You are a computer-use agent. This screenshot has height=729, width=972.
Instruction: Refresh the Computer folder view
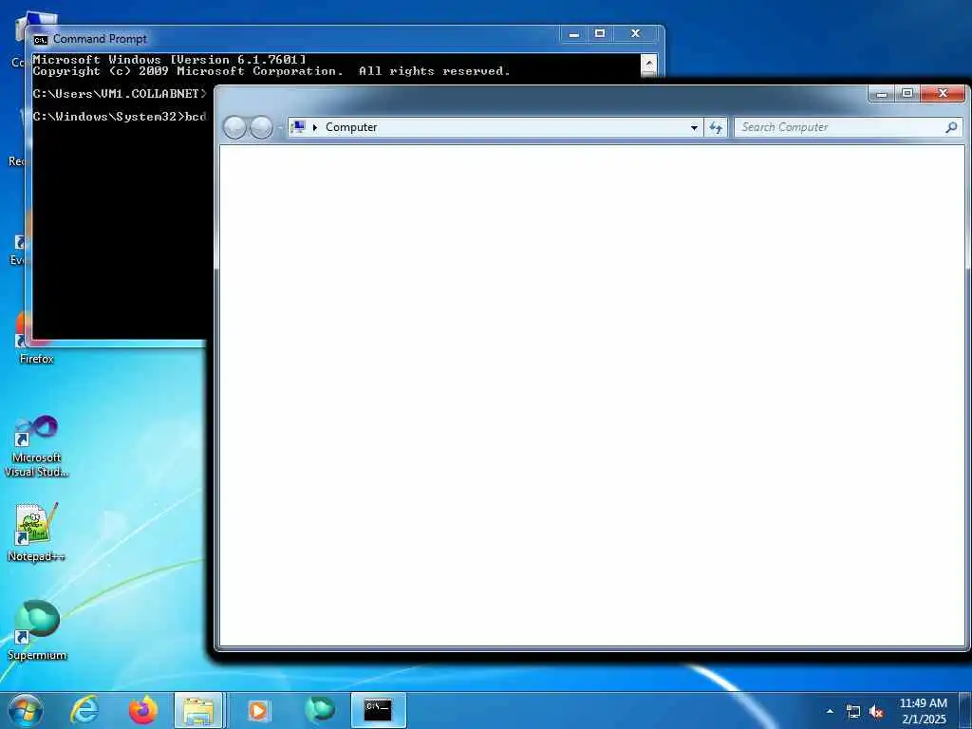click(x=716, y=127)
